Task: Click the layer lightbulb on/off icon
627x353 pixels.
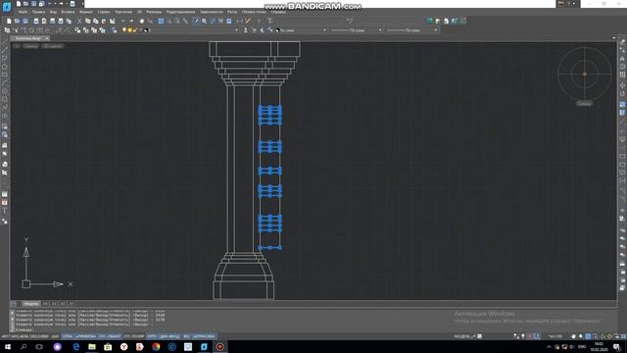Action: (124, 30)
